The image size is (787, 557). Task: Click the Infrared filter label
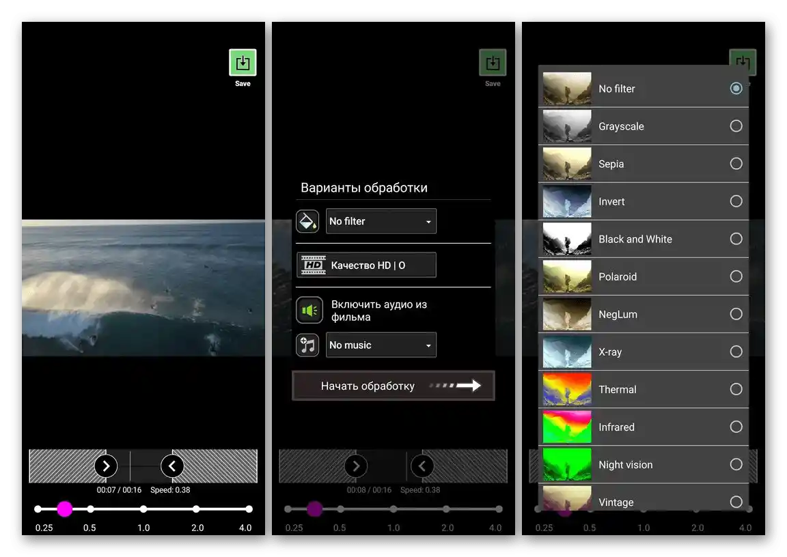click(616, 427)
